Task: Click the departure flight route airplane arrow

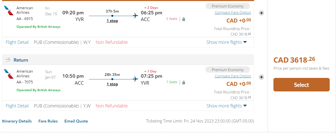Action: pos(136,16)
